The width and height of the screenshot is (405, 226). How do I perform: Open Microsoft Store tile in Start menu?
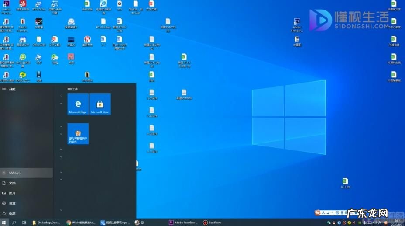point(100,104)
